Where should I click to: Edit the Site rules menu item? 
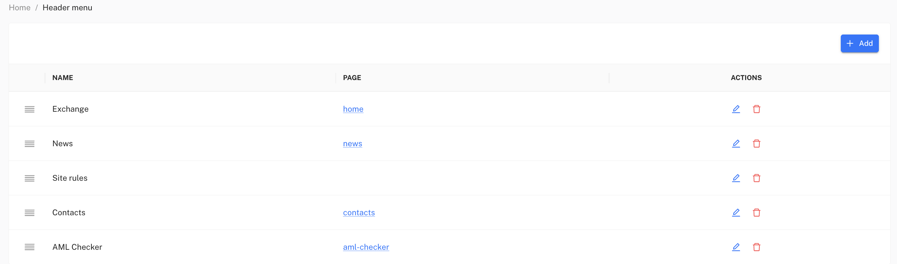pos(736,178)
